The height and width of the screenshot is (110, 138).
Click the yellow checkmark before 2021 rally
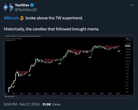pyautogui.click(x=90, y=57)
